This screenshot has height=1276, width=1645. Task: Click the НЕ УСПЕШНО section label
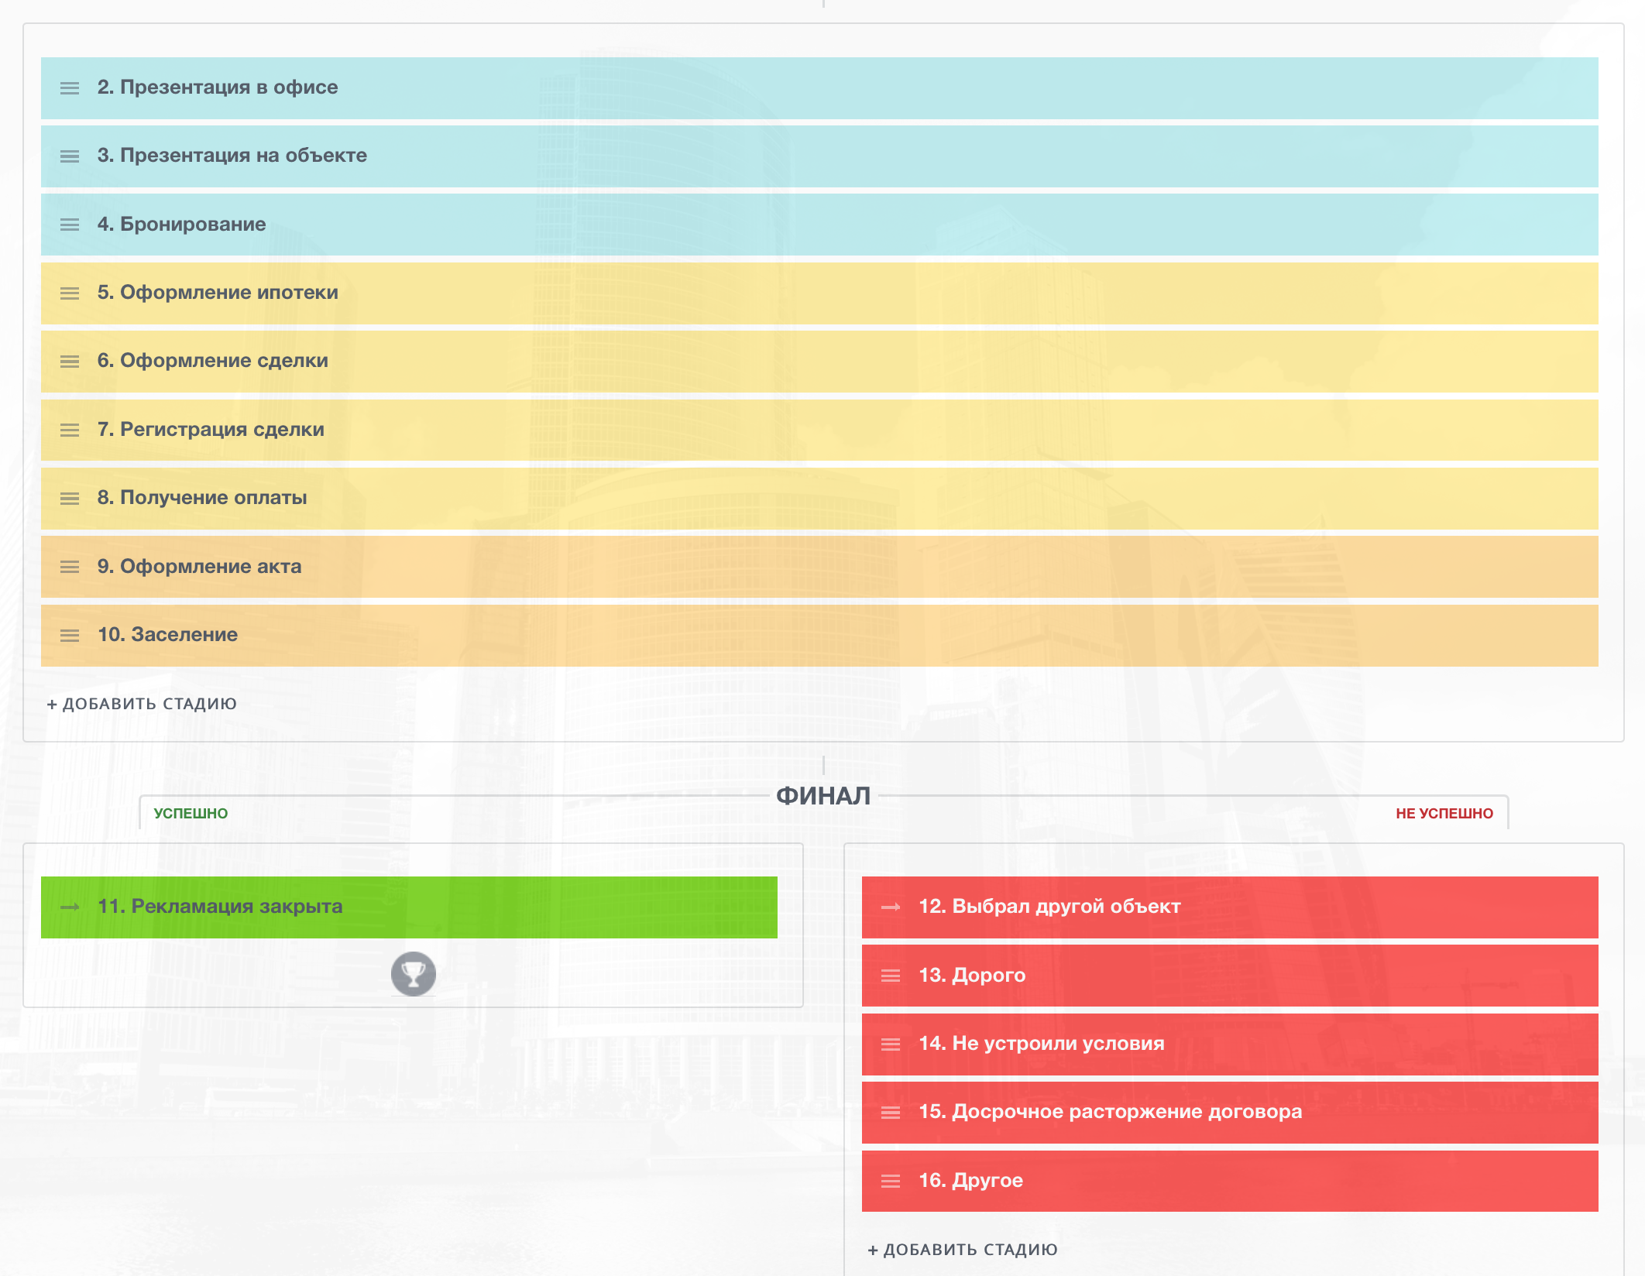[1444, 814]
